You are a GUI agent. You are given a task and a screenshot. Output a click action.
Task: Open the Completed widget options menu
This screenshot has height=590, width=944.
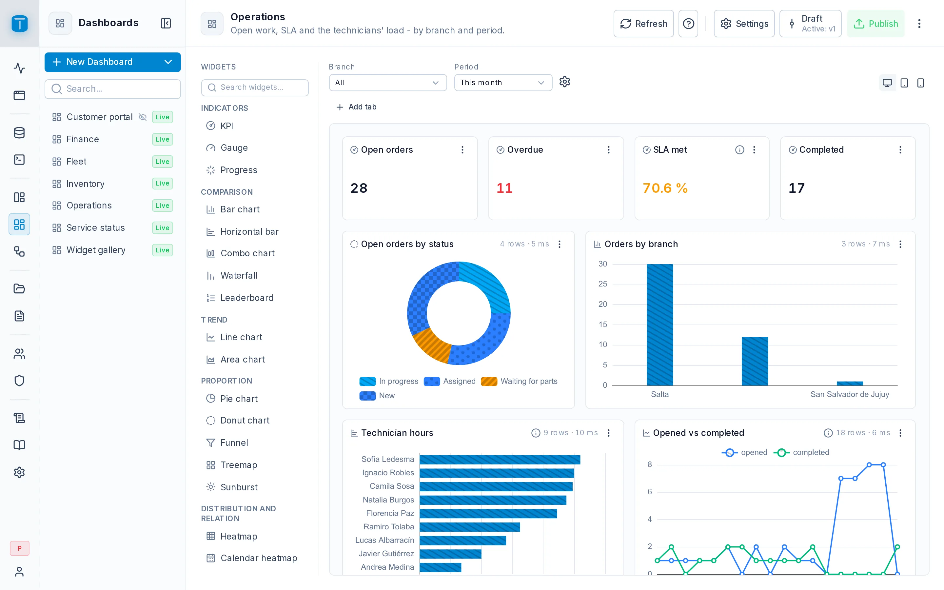pyautogui.click(x=900, y=150)
